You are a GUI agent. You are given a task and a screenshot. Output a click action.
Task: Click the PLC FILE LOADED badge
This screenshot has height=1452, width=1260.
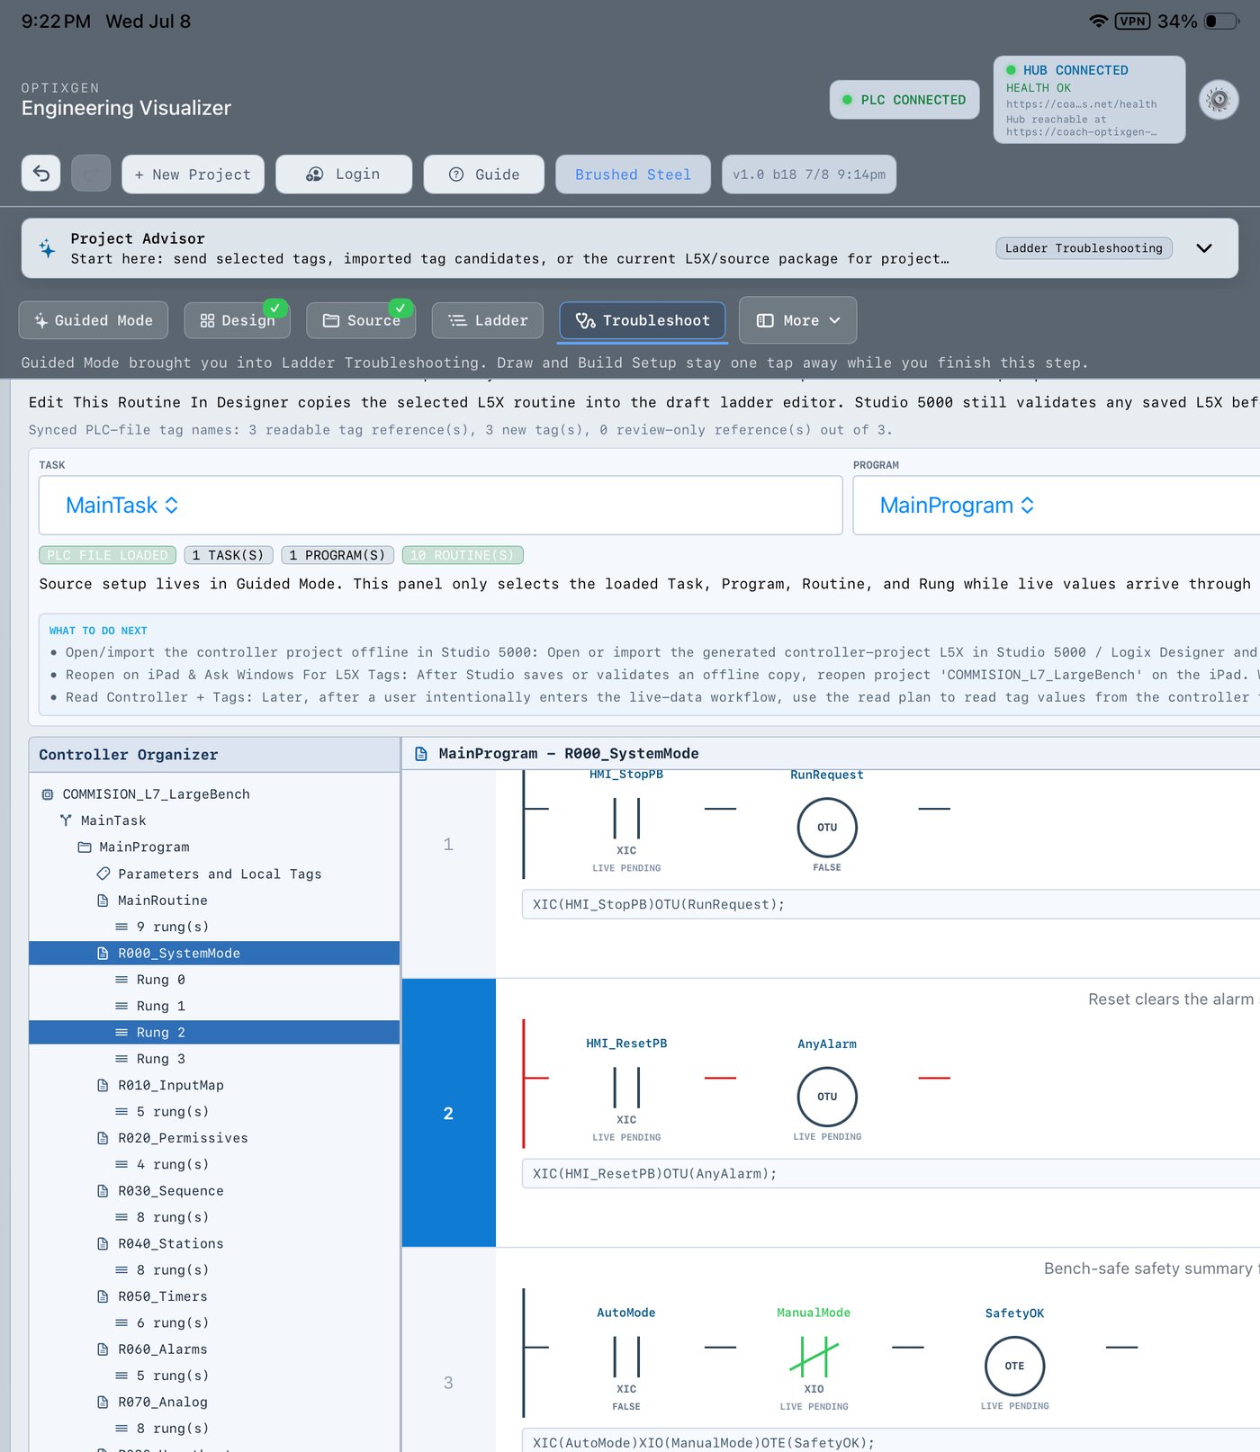(x=107, y=555)
